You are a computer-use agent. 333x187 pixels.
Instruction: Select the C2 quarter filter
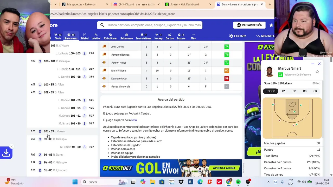[294, 91]
